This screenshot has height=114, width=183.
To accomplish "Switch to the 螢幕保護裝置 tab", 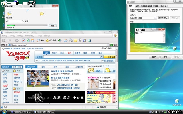I will pyautogui.click(x=147, y=6).
